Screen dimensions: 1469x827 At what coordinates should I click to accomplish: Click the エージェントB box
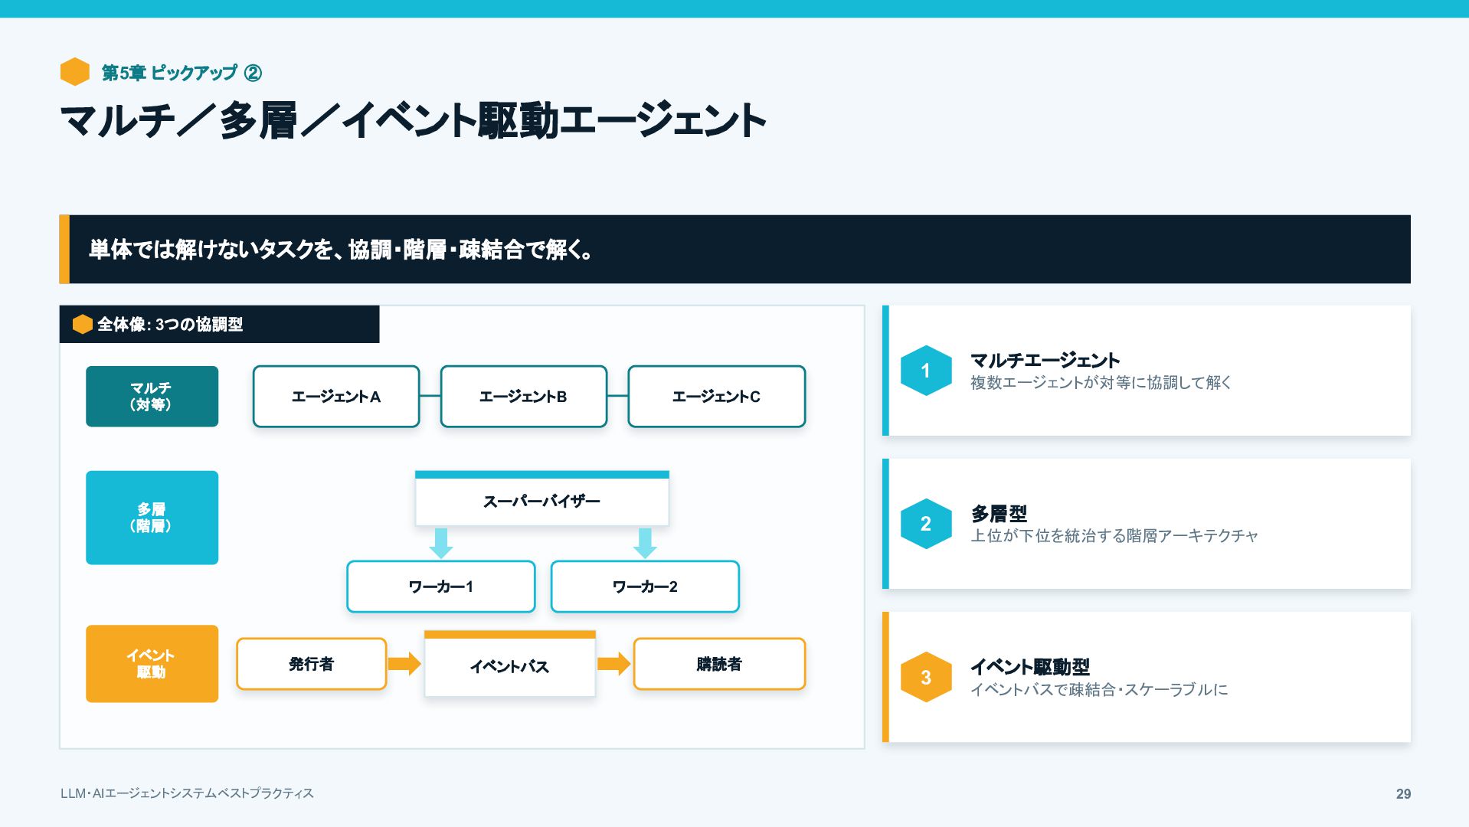pyautogui.click(x=524, y=397)
